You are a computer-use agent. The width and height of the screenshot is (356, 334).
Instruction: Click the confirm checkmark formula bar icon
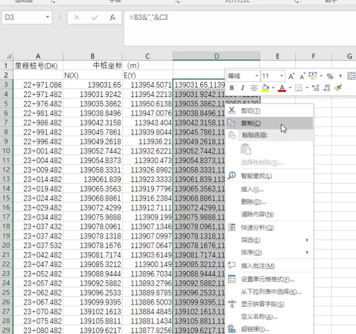click(x=95, y=17)
